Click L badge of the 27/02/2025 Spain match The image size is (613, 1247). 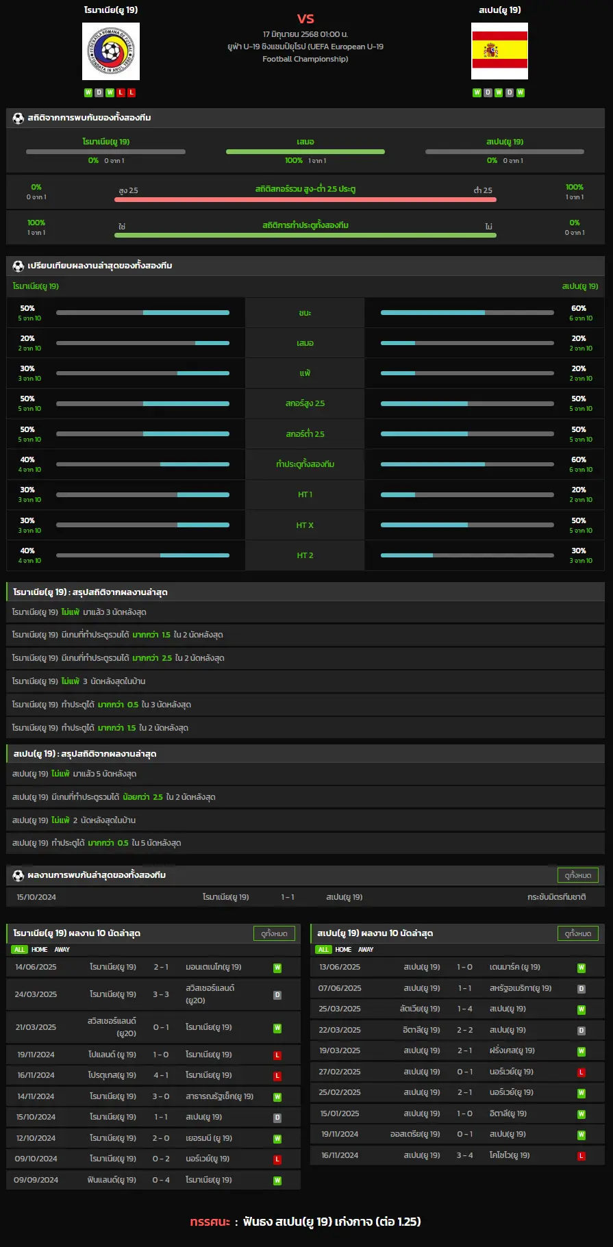click(581, 1072)
